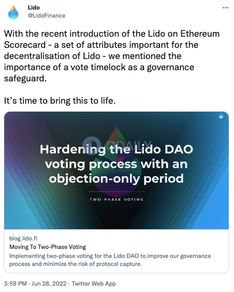Click the Lido display name
Screen dimensions: 234x292
pos(34,7)
